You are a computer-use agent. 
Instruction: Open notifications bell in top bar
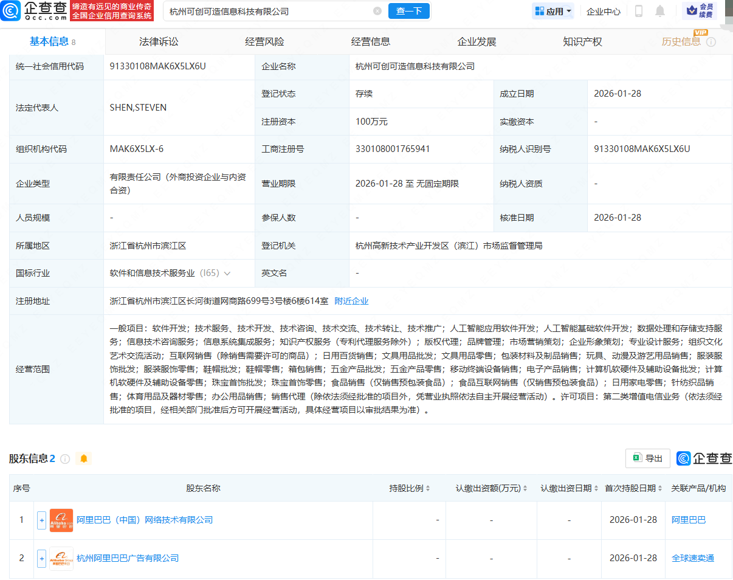coord(660,11)
